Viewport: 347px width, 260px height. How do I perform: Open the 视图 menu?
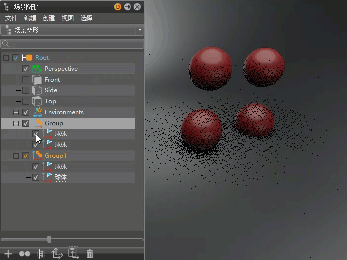click(68, 18)
